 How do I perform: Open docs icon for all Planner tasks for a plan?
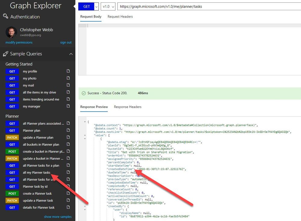tap(68, 165)
